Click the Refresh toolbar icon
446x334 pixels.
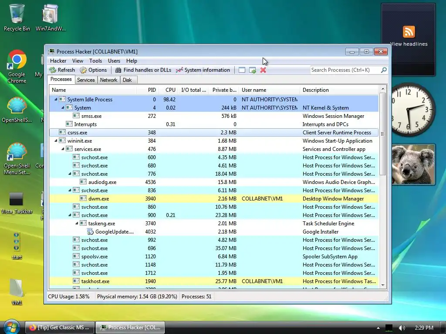pos(53,70)
